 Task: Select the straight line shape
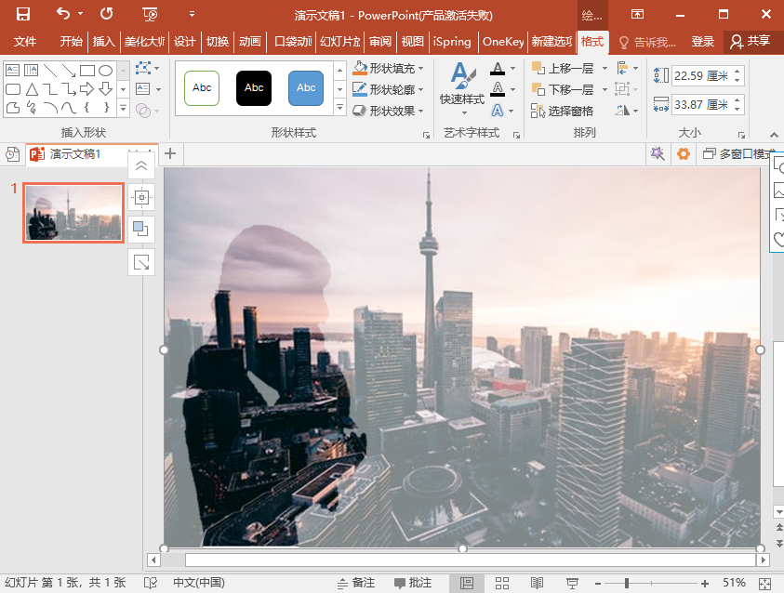tap(50, 70)
